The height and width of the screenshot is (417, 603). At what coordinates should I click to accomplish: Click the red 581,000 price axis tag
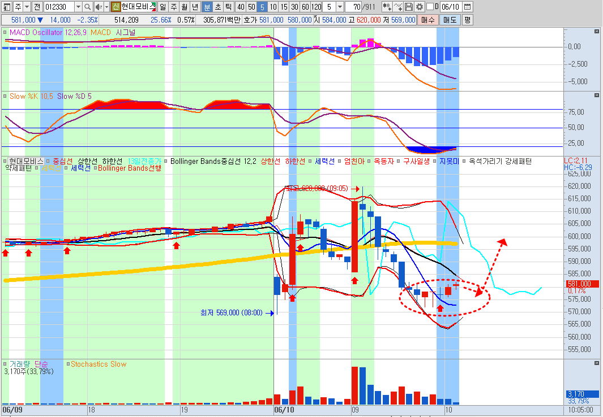click(x=582, y=284)
